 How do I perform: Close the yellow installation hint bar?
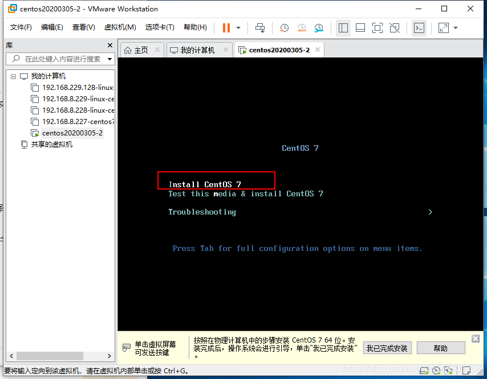[476, 339]
